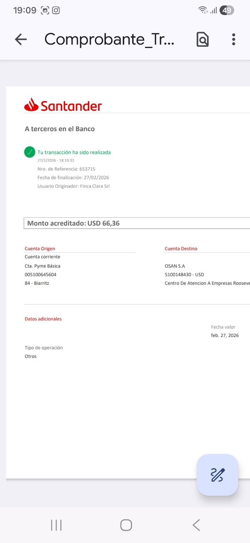
Task: Tap the Instagram notification icon in status bar
Action: coord(55,10)
